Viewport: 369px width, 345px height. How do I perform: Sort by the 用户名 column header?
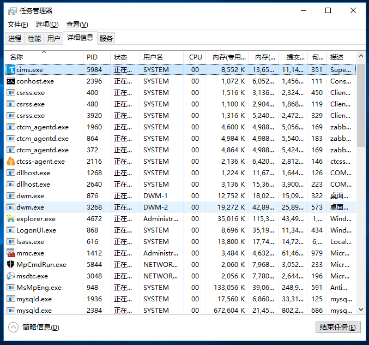(161, 57)
